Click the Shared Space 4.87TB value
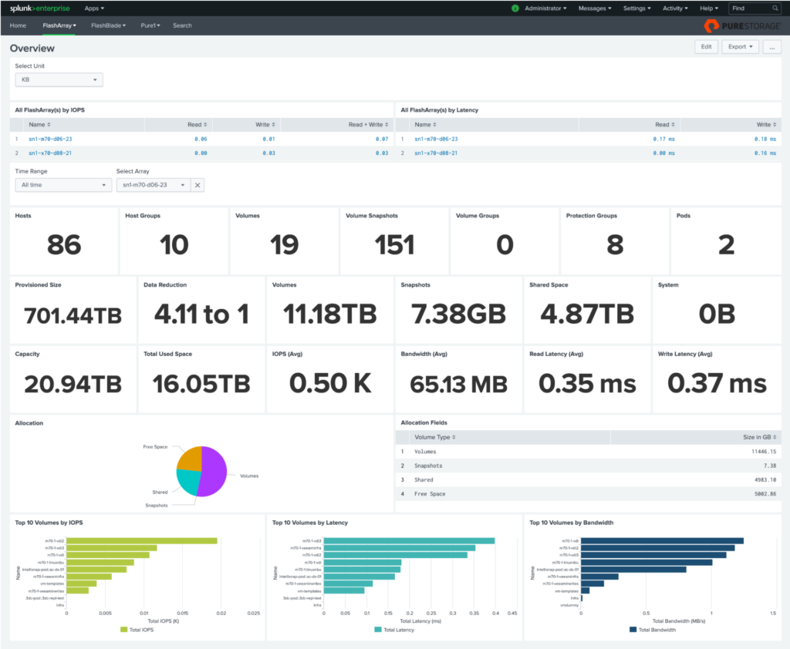Viewport: 790px width, 649px height. [587, 314]
